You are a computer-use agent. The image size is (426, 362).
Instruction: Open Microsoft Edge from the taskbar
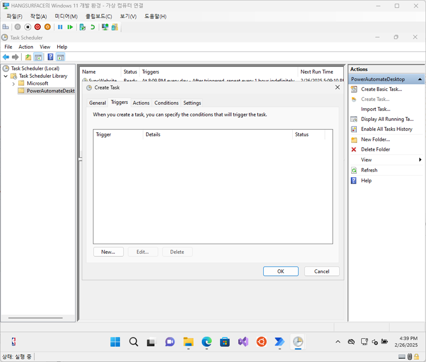click(x=207, y=342)
